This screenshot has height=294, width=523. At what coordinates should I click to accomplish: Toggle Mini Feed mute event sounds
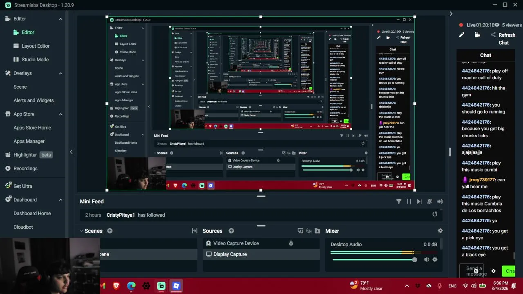tap(429, 201)
